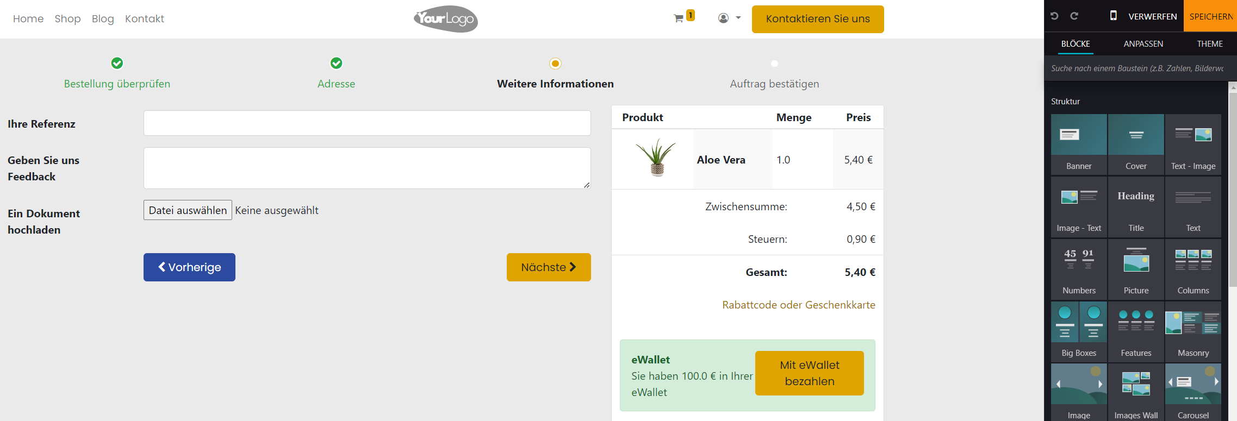Click the Ihre Referenz input field
1237x421 pixels.
coord(367,123)
